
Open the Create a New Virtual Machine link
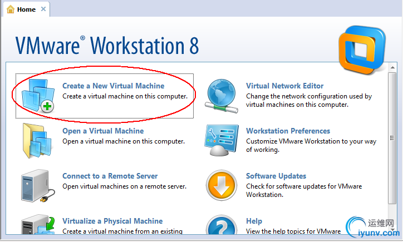pos(114,86)
